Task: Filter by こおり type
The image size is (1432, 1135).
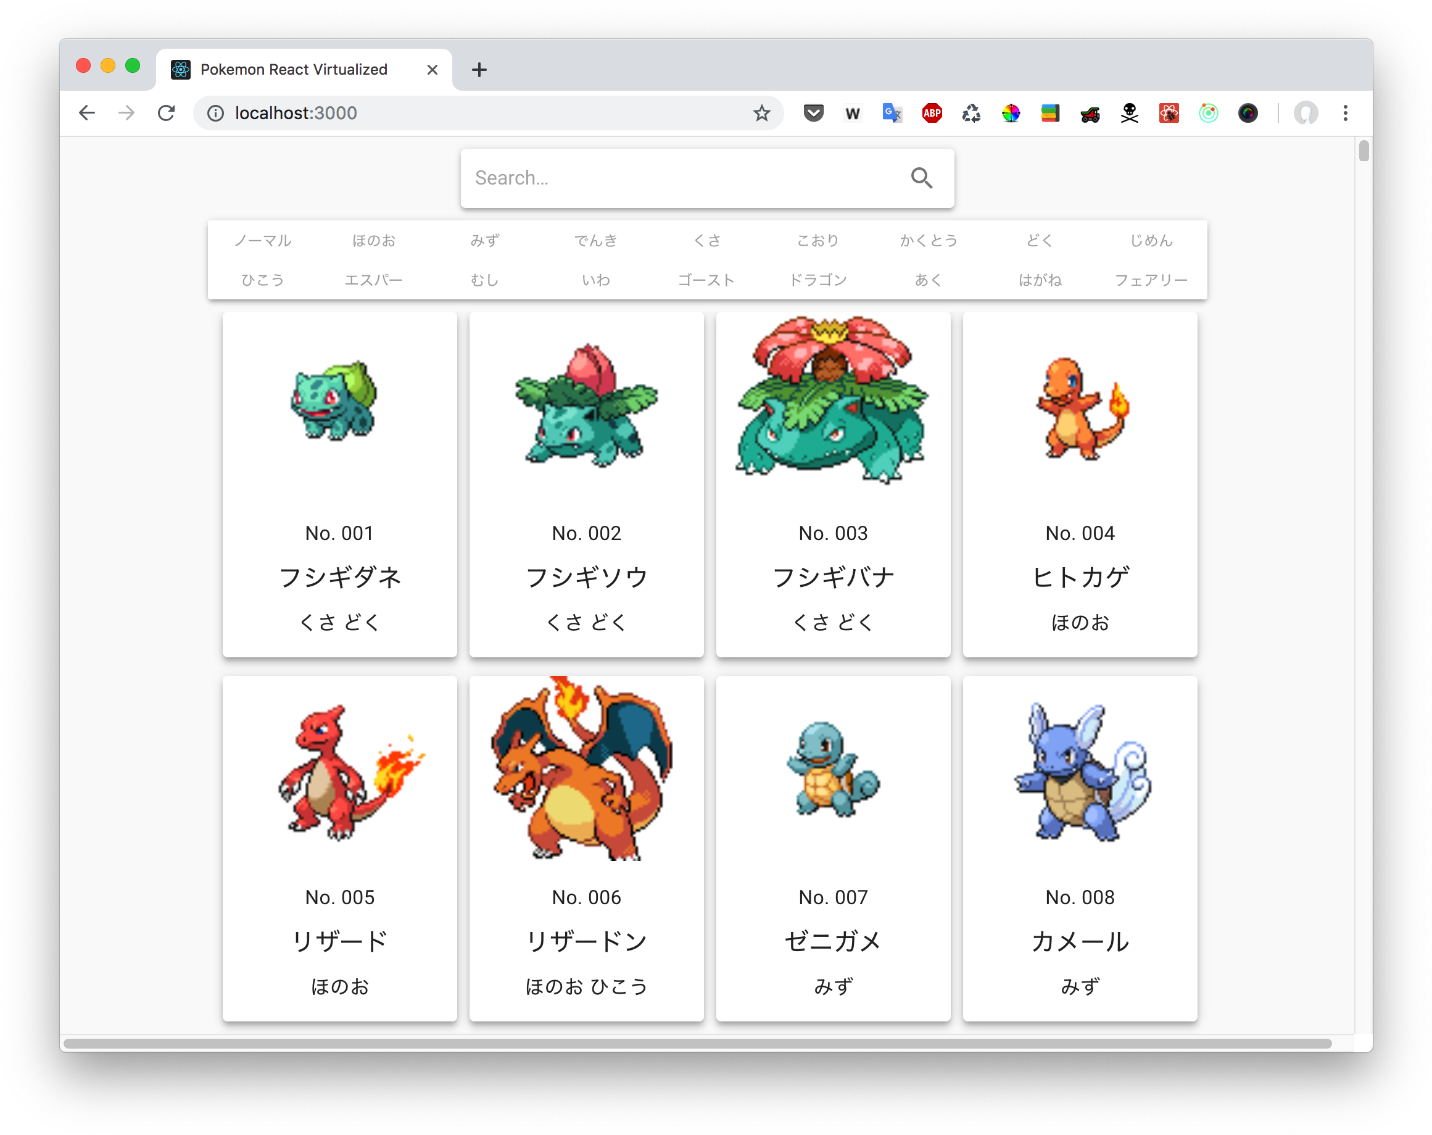Action: [x=817, y=241]
